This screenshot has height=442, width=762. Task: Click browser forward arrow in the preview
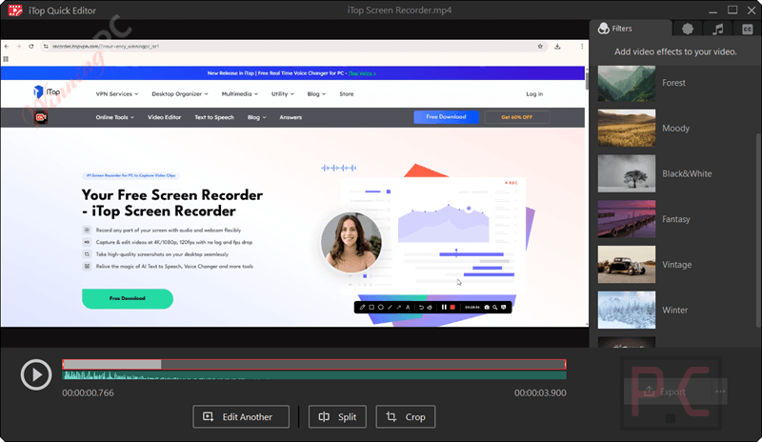19,46
